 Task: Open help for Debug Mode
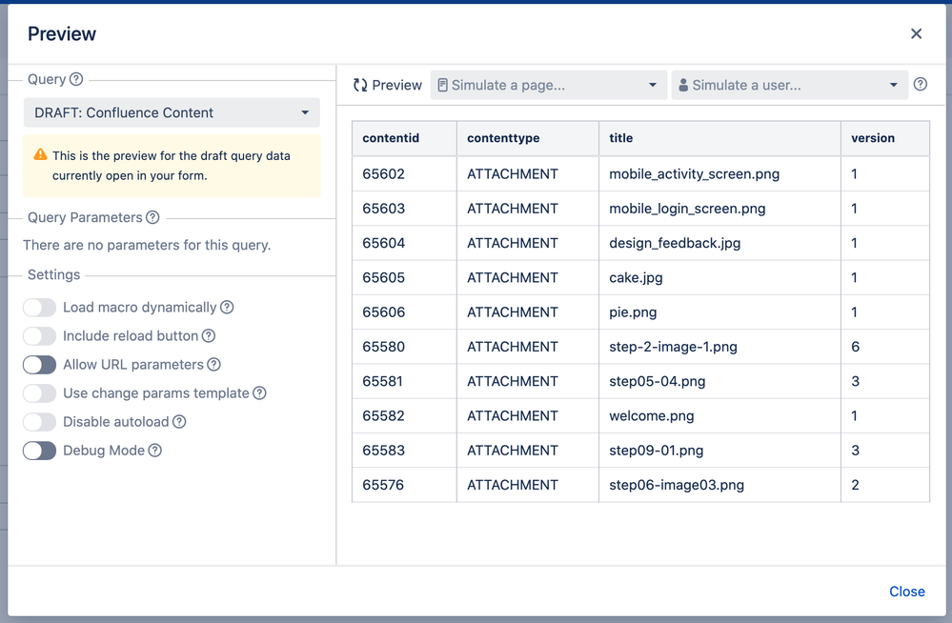(154, 450)
